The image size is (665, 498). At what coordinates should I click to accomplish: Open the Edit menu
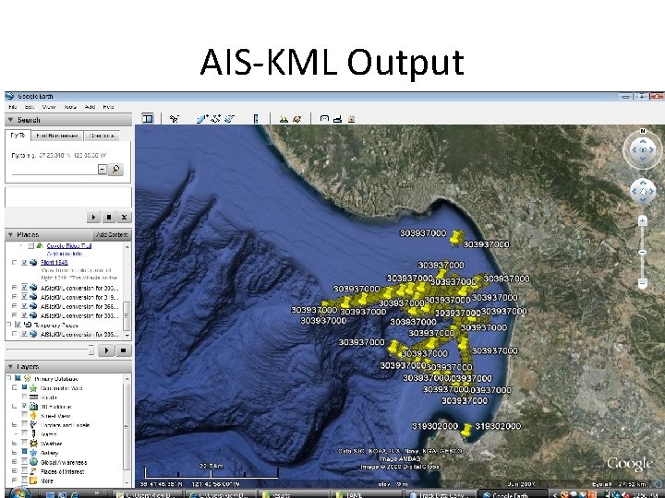(30, 107)
